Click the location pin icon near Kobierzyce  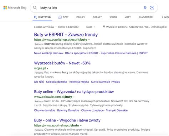[x=104, y=27]
